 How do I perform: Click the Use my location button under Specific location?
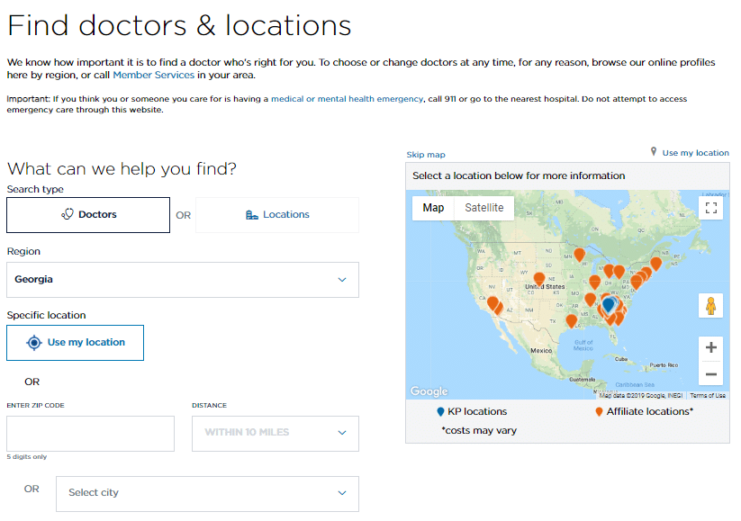pos(75,343)
